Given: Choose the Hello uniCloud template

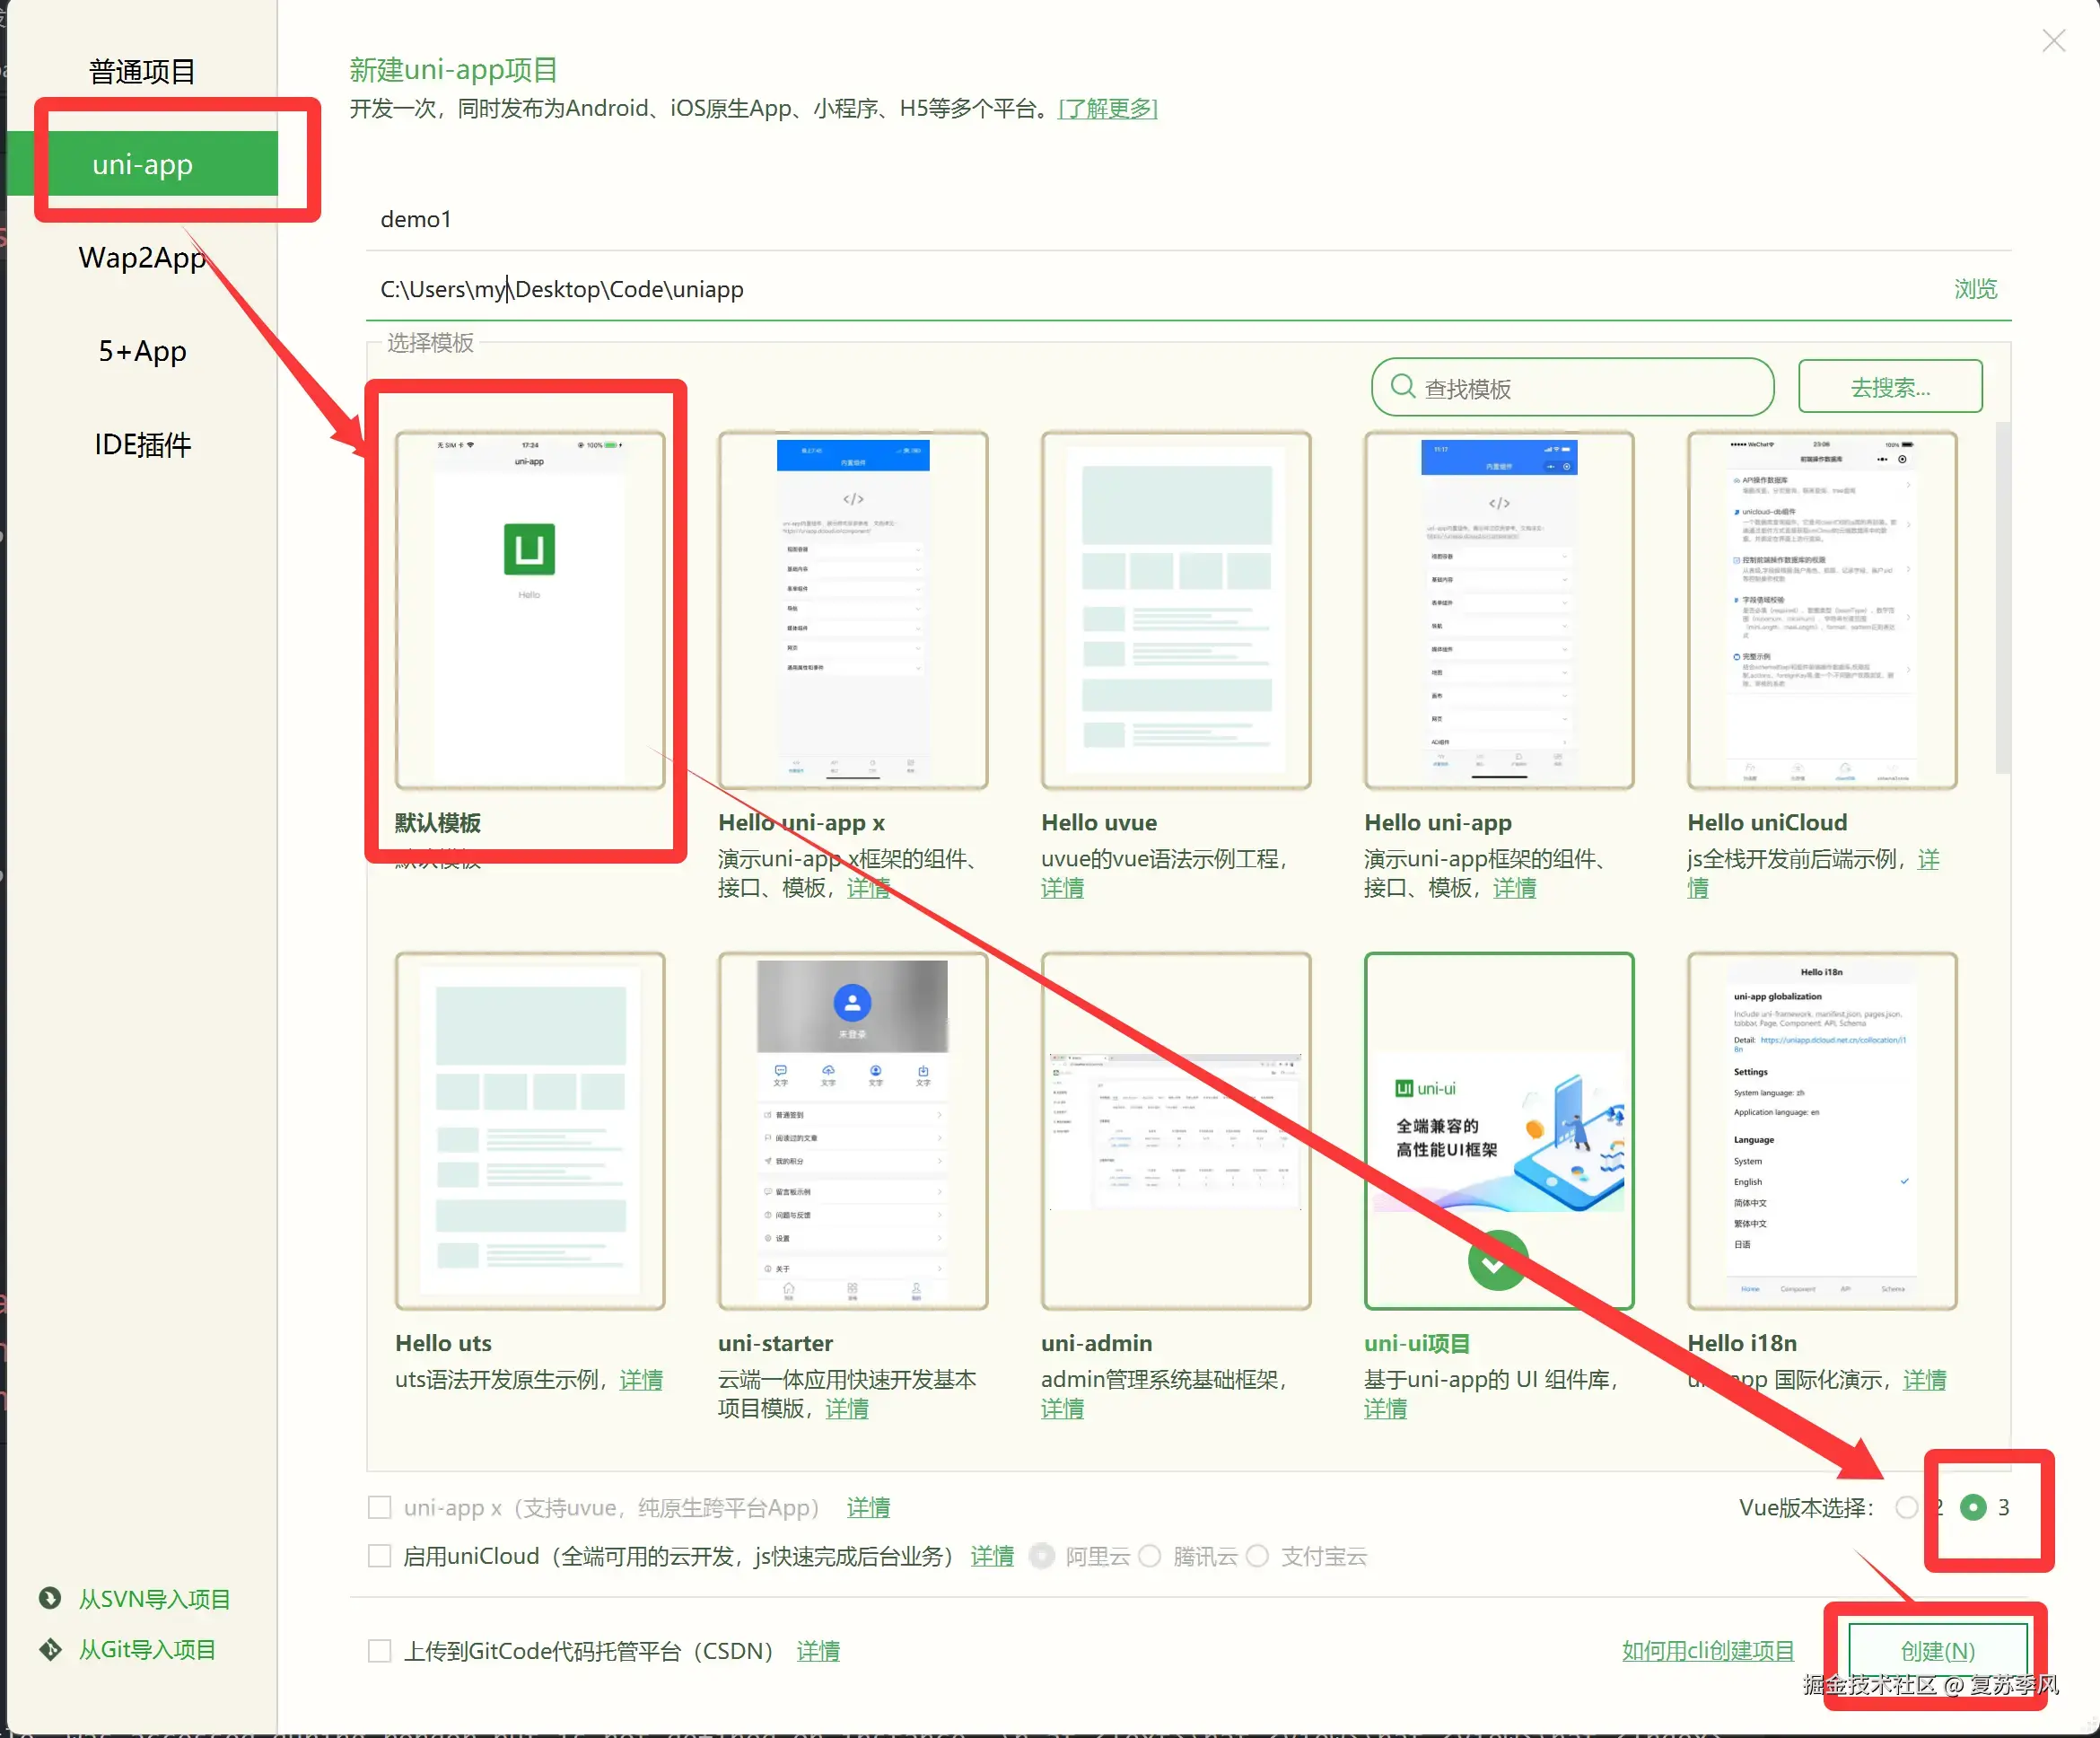Looking at the screenshot, I should point(1821,610).
